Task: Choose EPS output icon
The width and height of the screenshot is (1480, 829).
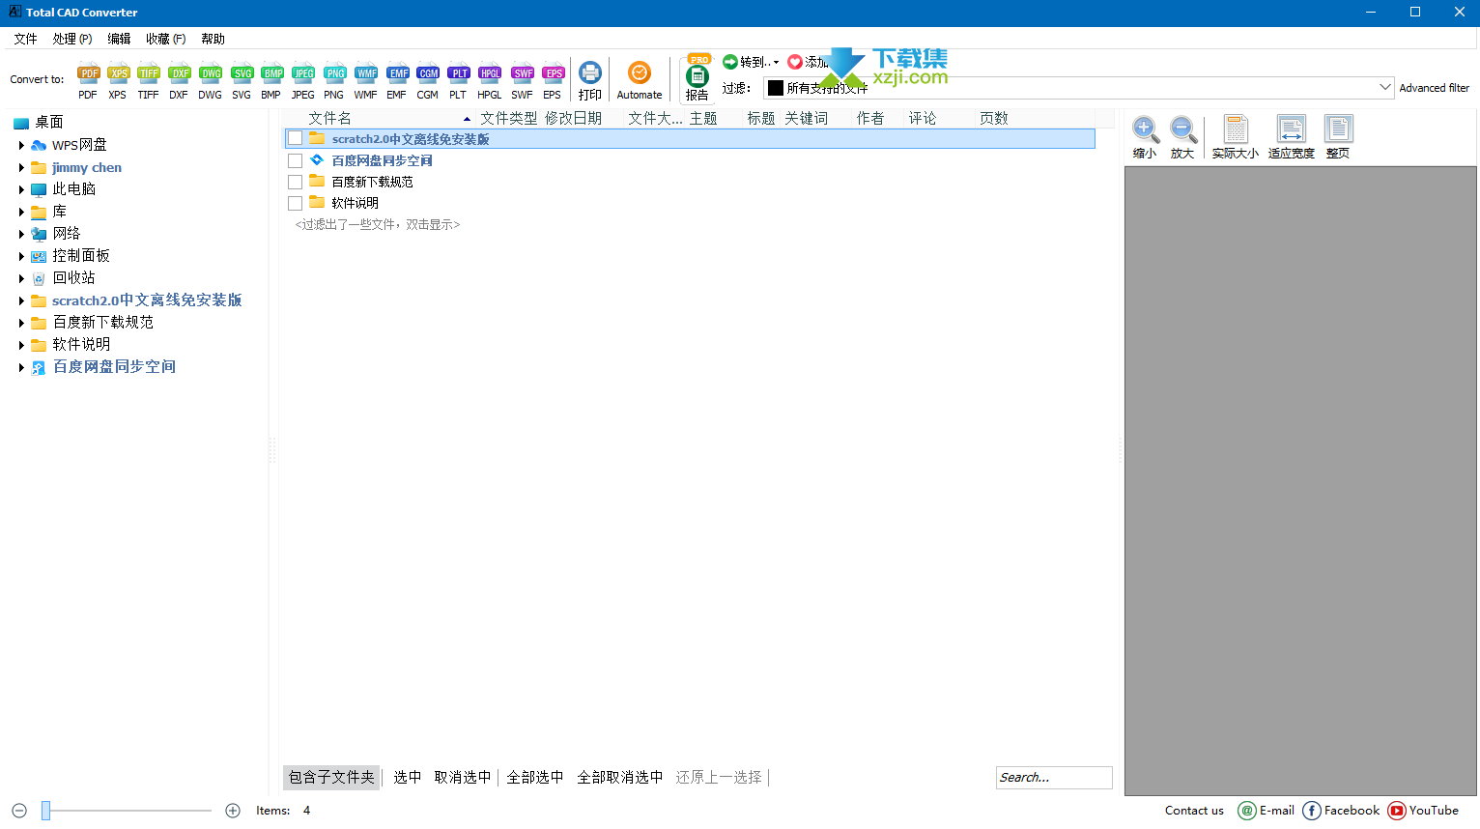Action: (553, 81)
